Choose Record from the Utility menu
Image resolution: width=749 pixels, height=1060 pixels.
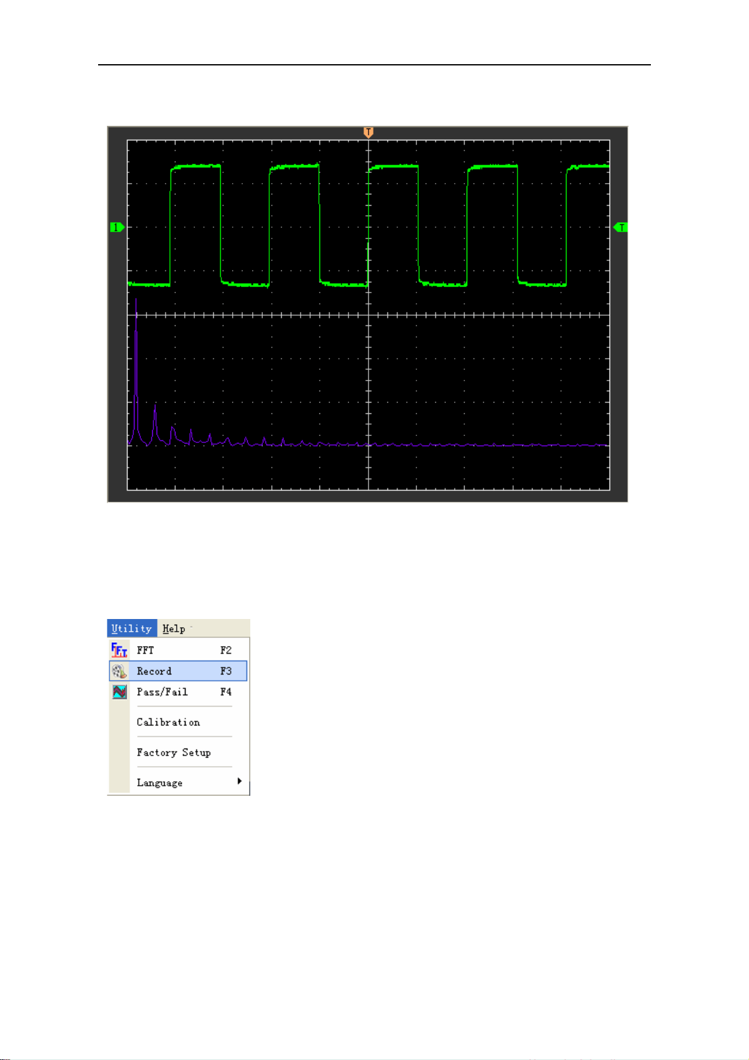[179, 671]
